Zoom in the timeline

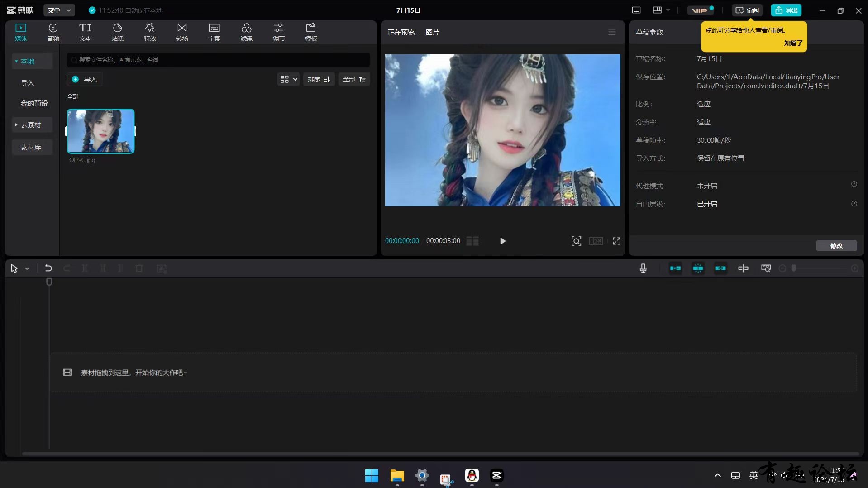click(x=855, y=268)
